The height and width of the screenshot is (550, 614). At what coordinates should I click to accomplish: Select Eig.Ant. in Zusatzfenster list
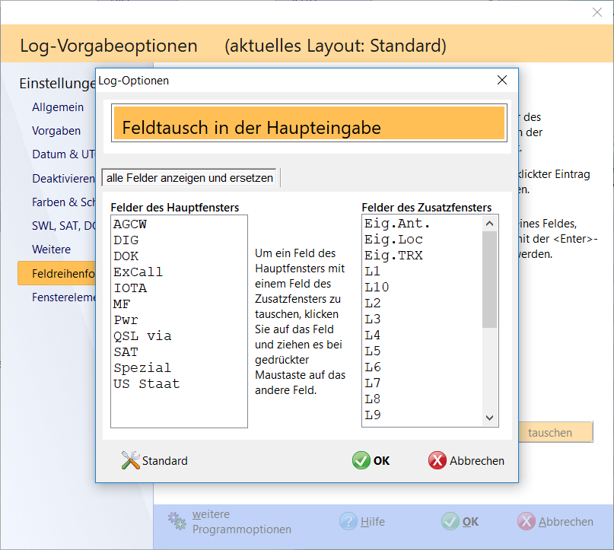pyautogui.click(x=422, y=224)
